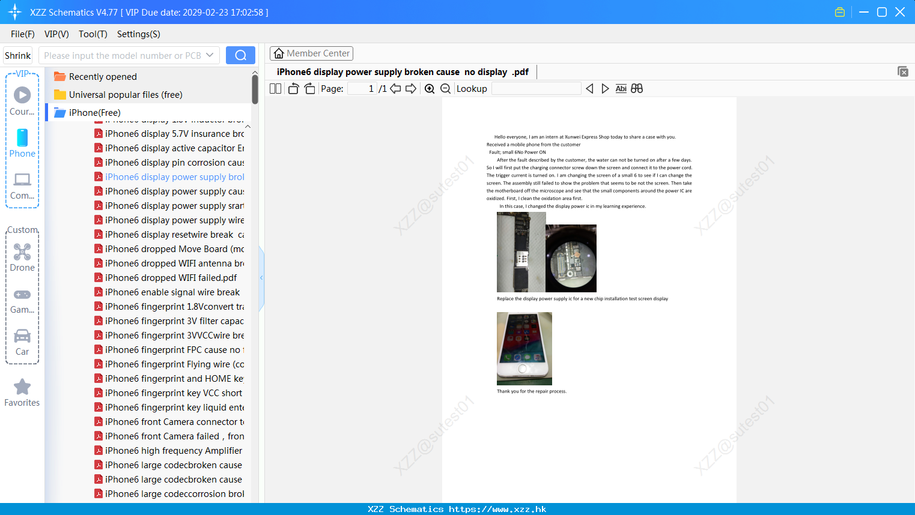The width and height of the screenshot is (915, 515).
Task: Open the Car category
Action: 22,342
